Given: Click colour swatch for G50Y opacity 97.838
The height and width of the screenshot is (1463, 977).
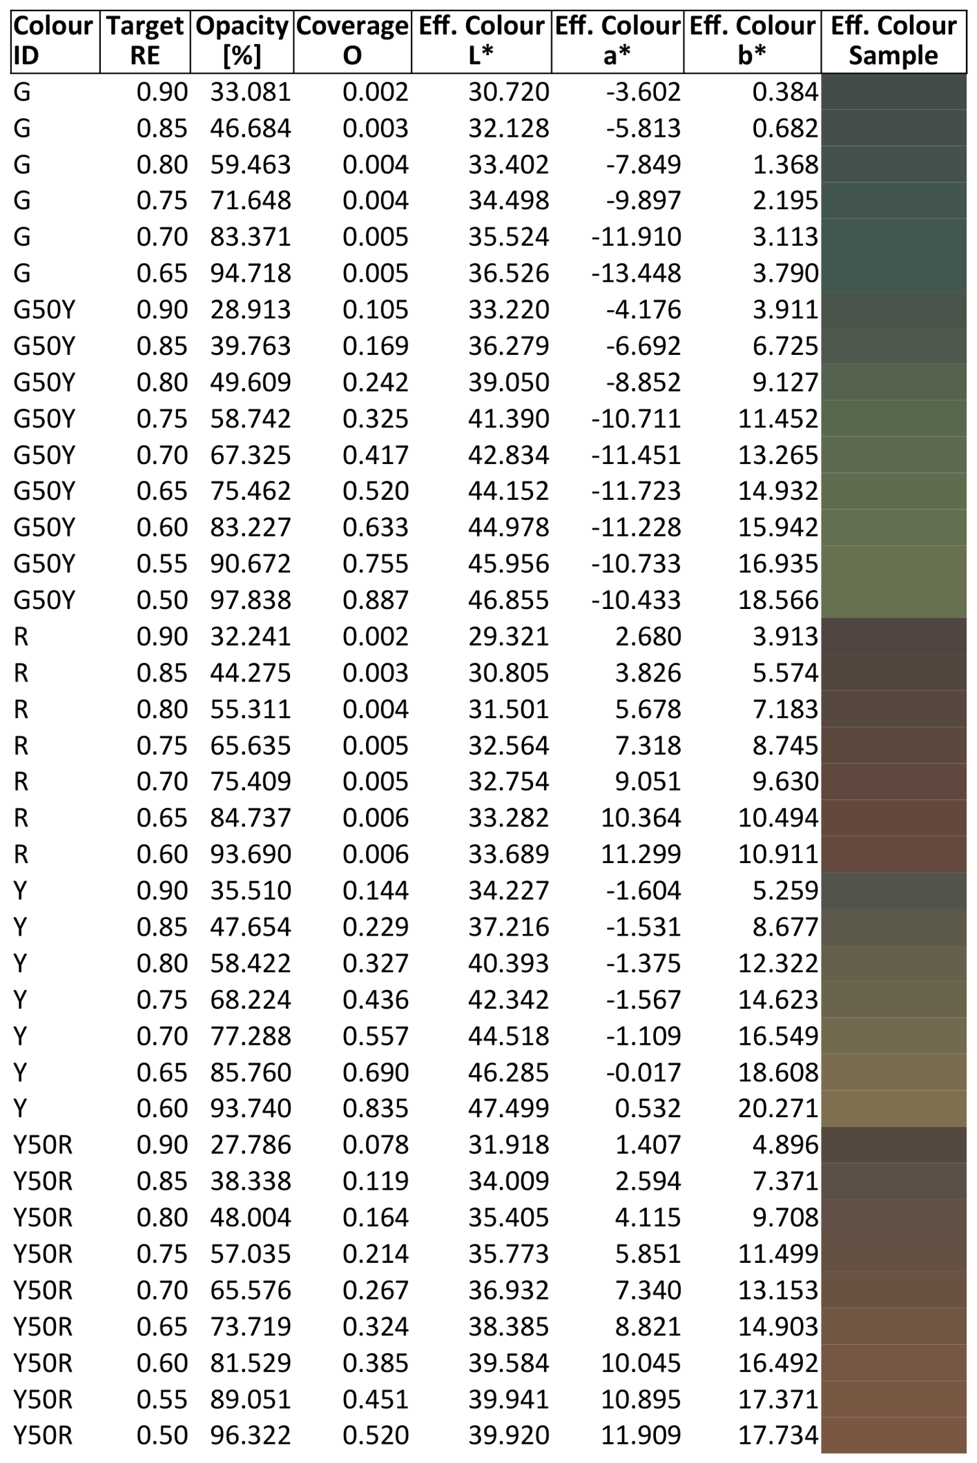Looking at the screenshot, I should pos(893,600).
